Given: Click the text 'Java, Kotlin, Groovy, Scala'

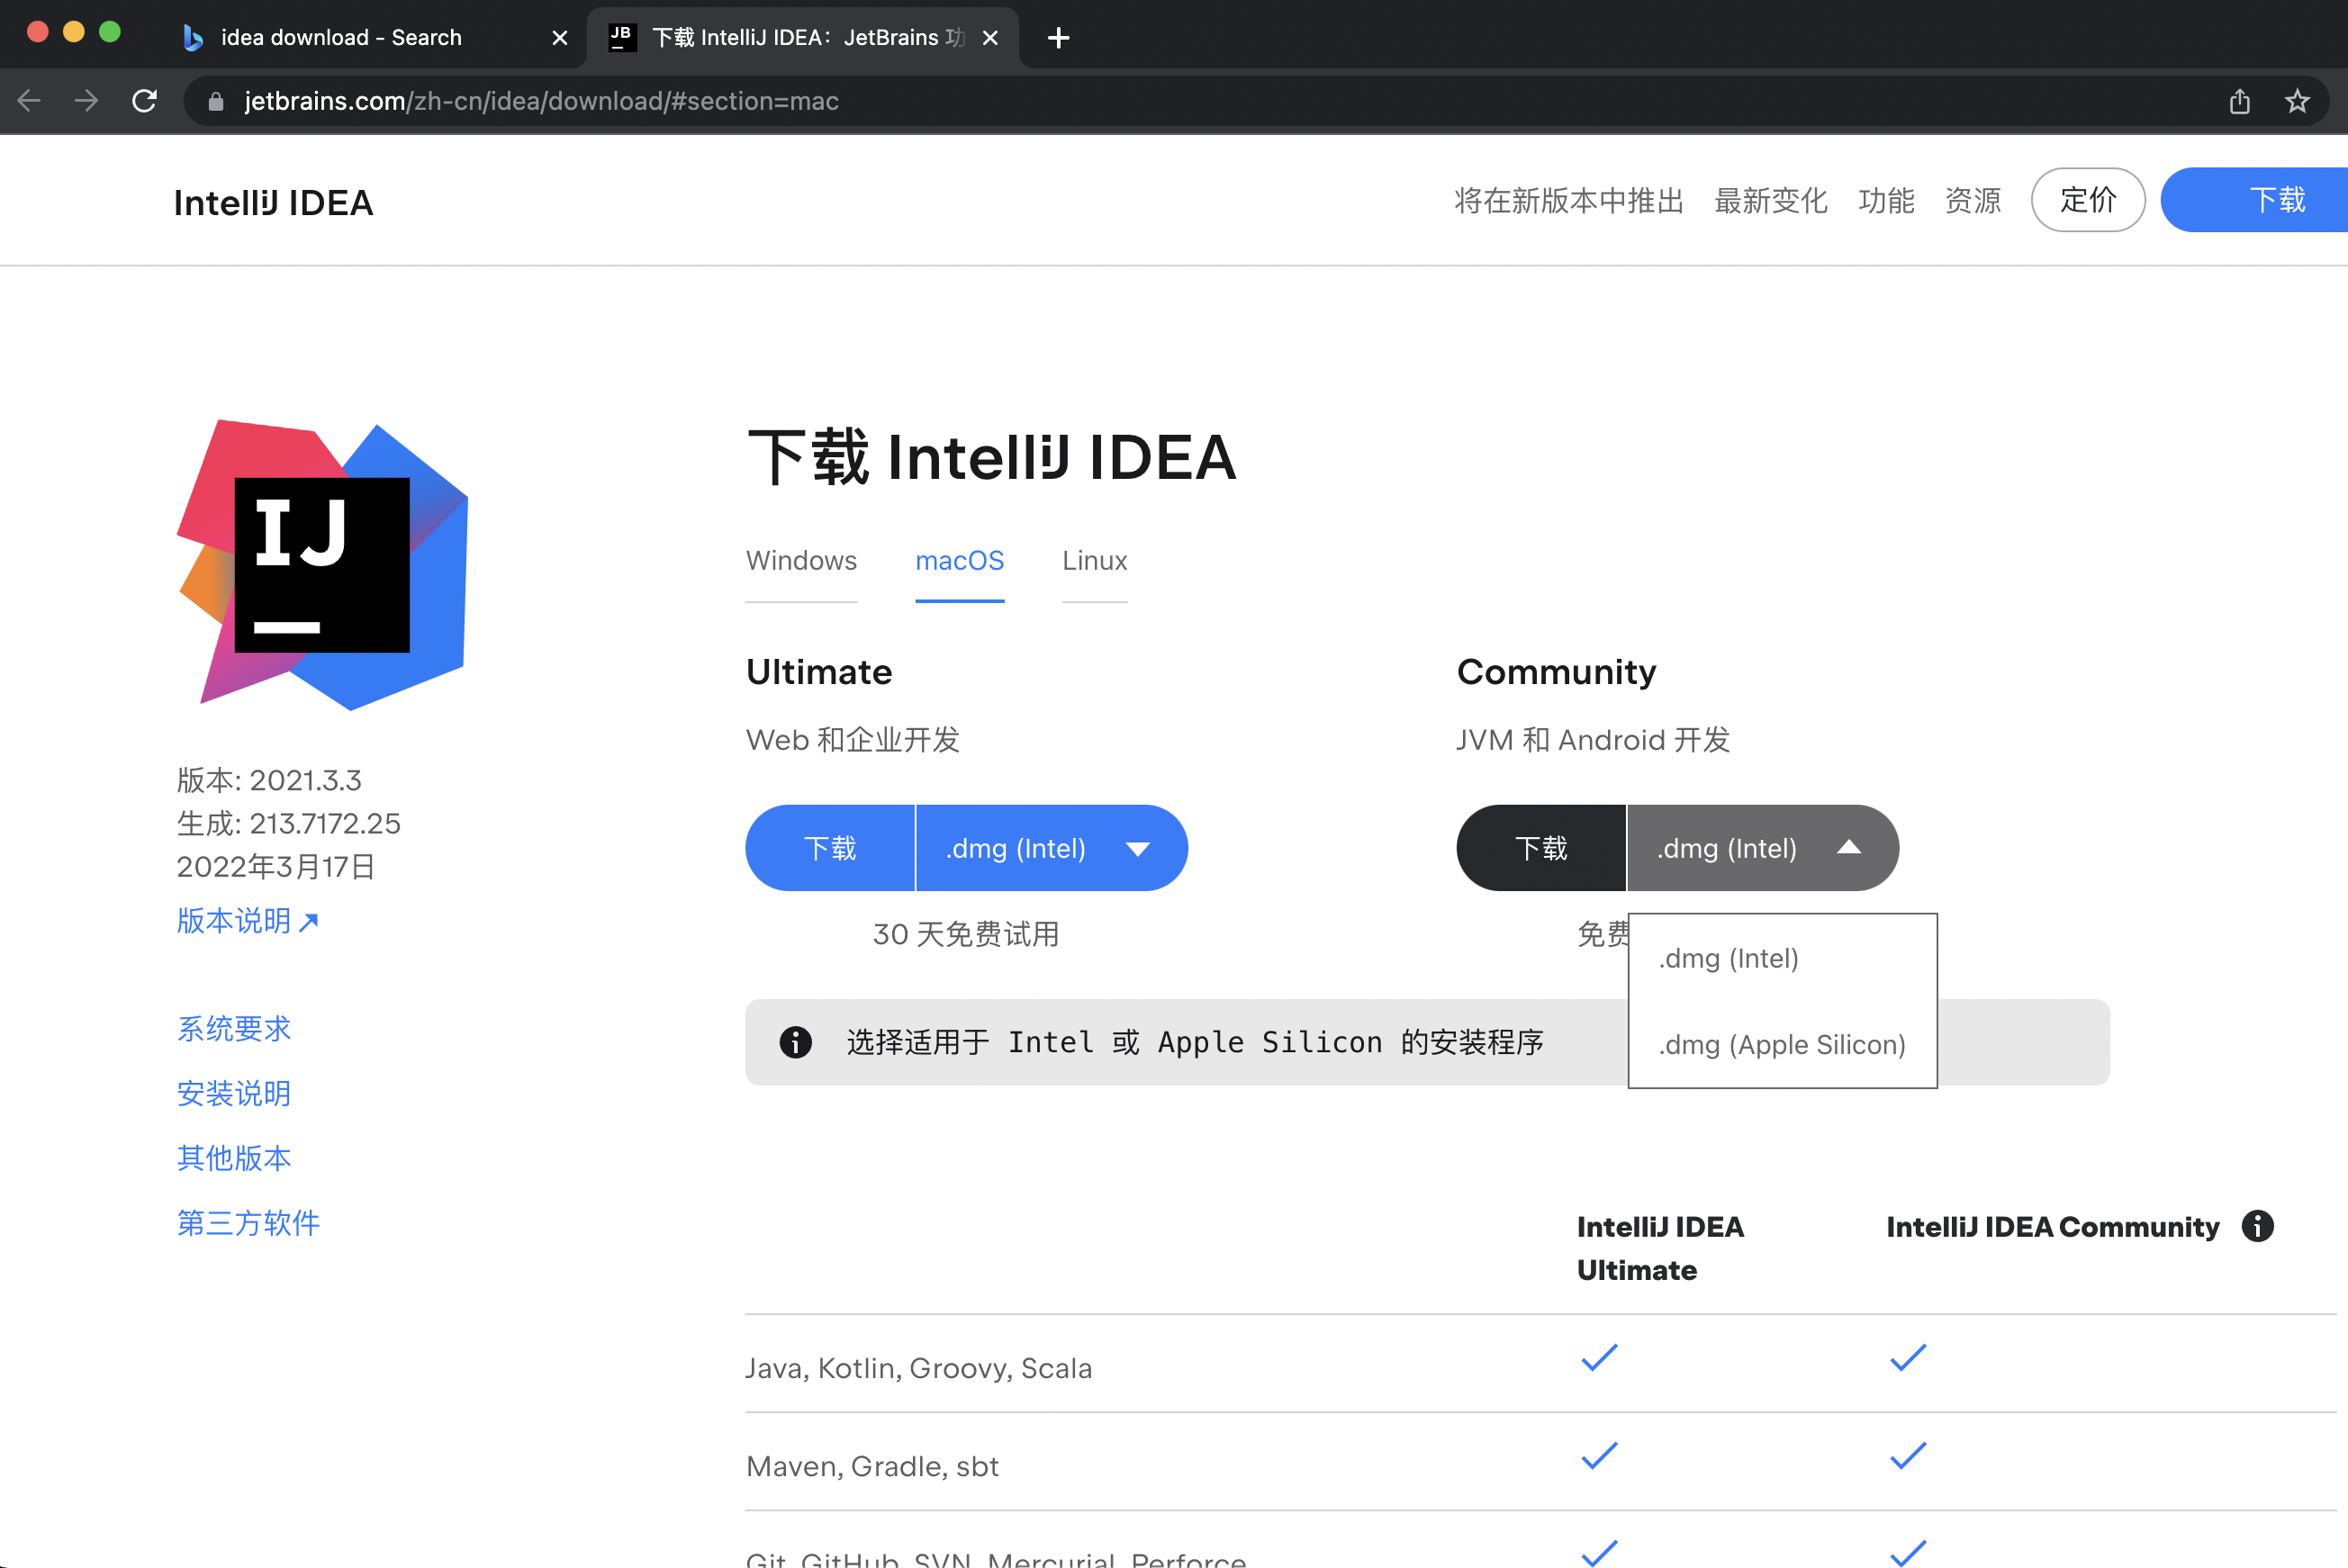Looking at the screenshot, I should 919,1368.
